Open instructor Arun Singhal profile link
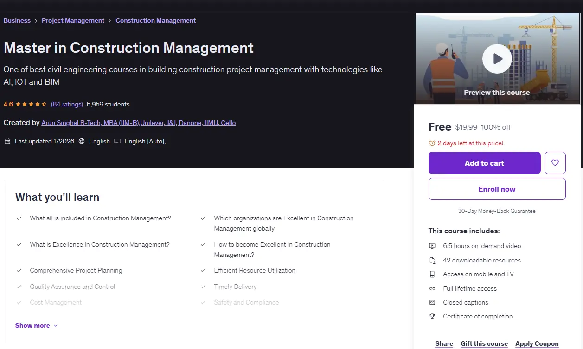The height and width of the screenshot is (349, 583). (138, 123)
